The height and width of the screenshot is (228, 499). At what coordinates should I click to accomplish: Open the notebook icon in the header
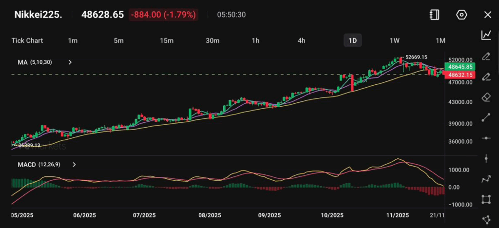(435, 15)
